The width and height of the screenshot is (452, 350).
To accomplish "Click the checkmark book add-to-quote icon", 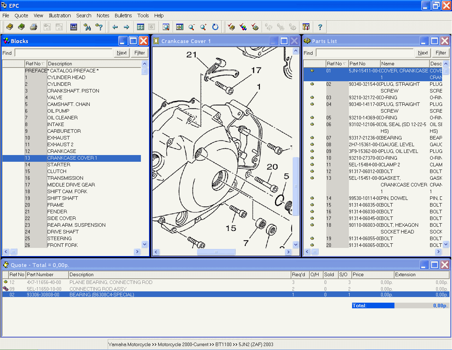I will (231, 27).
